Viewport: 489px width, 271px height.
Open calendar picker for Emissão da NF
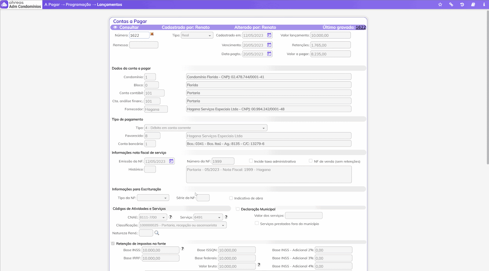171,161
